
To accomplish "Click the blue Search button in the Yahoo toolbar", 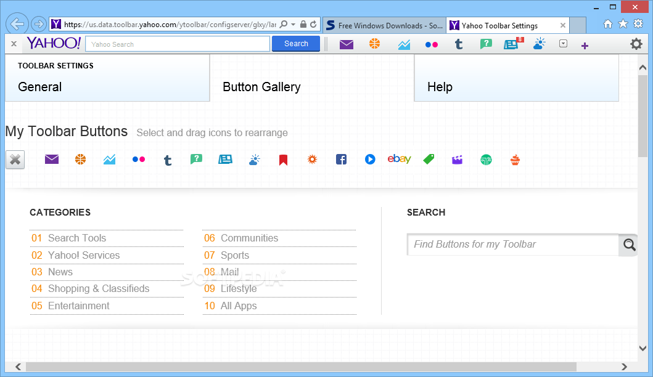I will [296, 44].
